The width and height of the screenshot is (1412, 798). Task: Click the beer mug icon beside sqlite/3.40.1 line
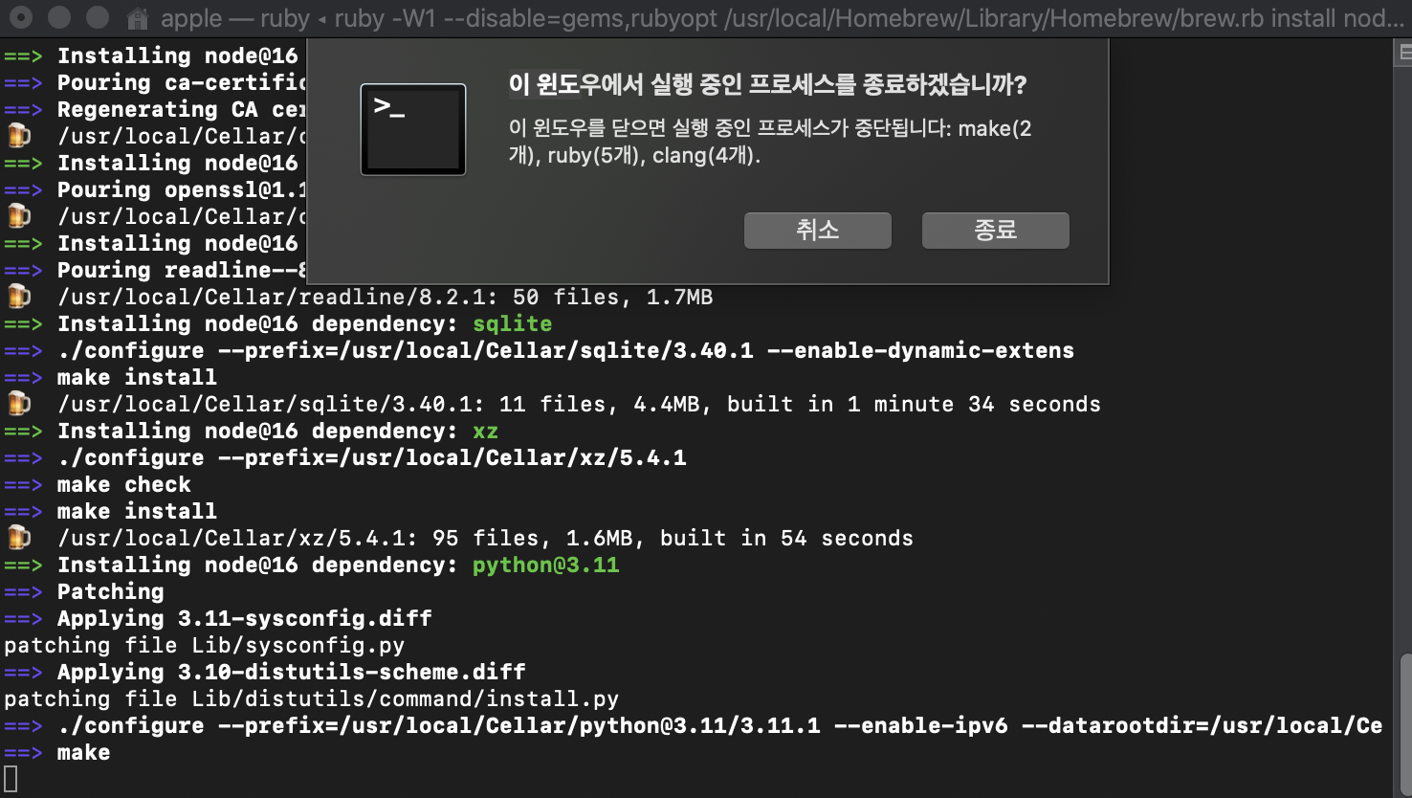[x=19, y=404]
